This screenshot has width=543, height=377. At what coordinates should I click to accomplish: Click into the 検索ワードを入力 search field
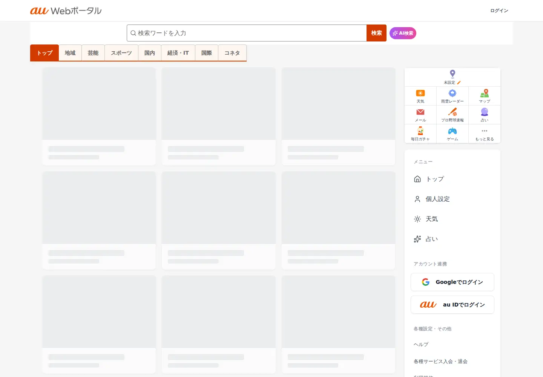click(x=247, y=33)
